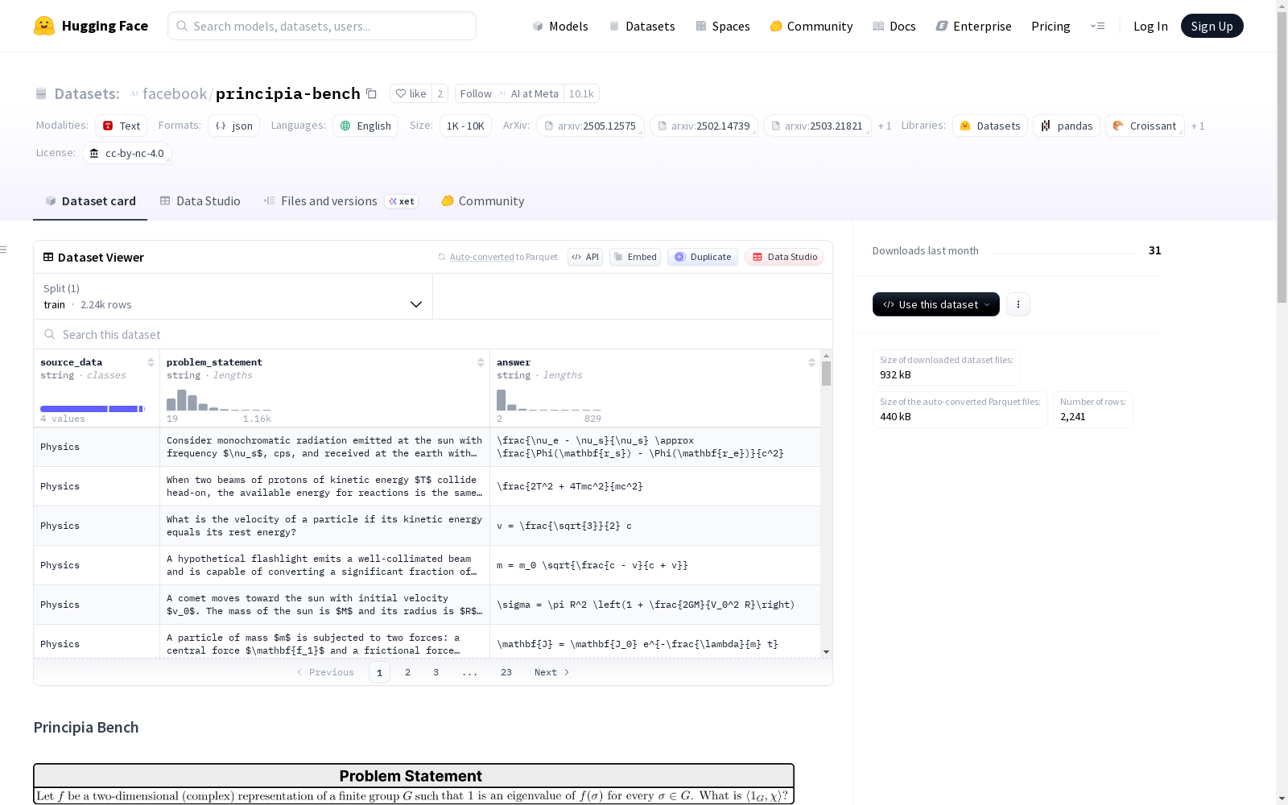The width and height of the screenshot is (1288, 805).
Task: Open the cc-by-nc-4.0 license tag
Action: pyautogui.click(x=127, y=153)
